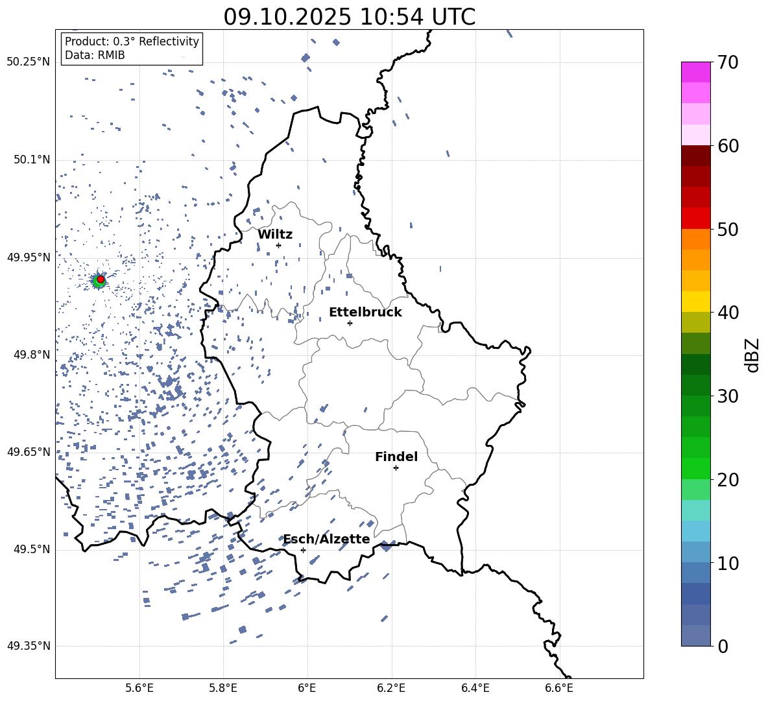Click the Findel station cross marker
Screen dimensions: 768x701
tap(396, 468)
